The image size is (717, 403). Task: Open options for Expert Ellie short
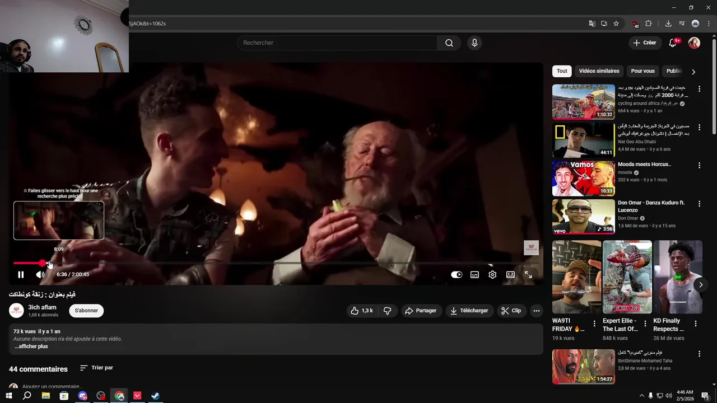click(645, 324)
